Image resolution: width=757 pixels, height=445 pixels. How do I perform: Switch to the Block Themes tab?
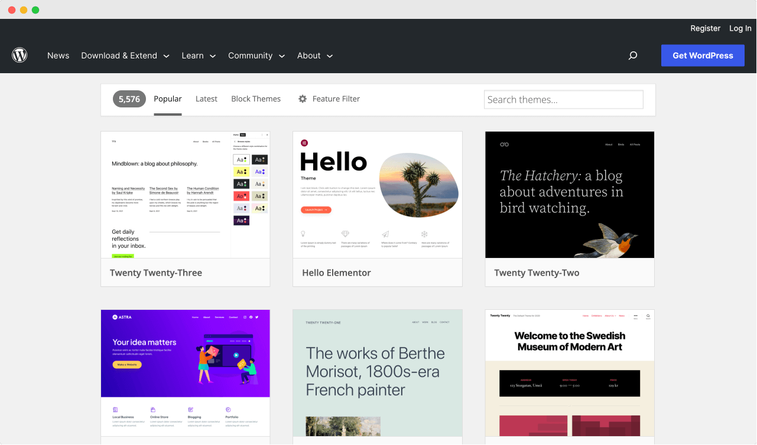[x=256, y=99]
